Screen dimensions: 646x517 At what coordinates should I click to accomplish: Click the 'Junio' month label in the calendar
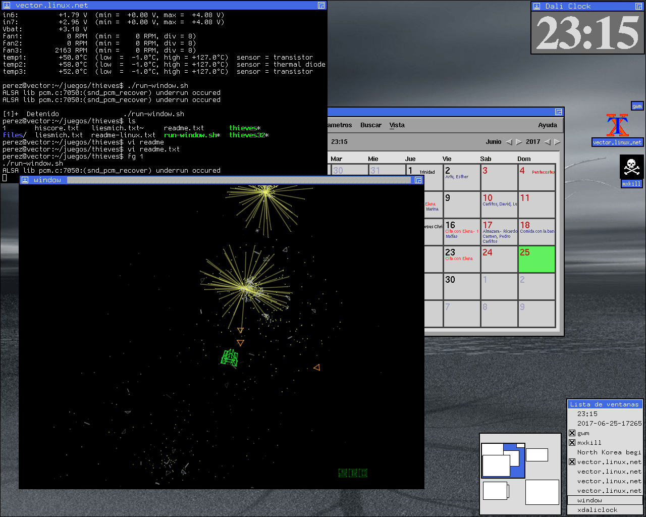click(x=494, y=142)
